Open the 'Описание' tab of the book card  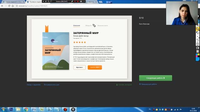tap(77, 26)
